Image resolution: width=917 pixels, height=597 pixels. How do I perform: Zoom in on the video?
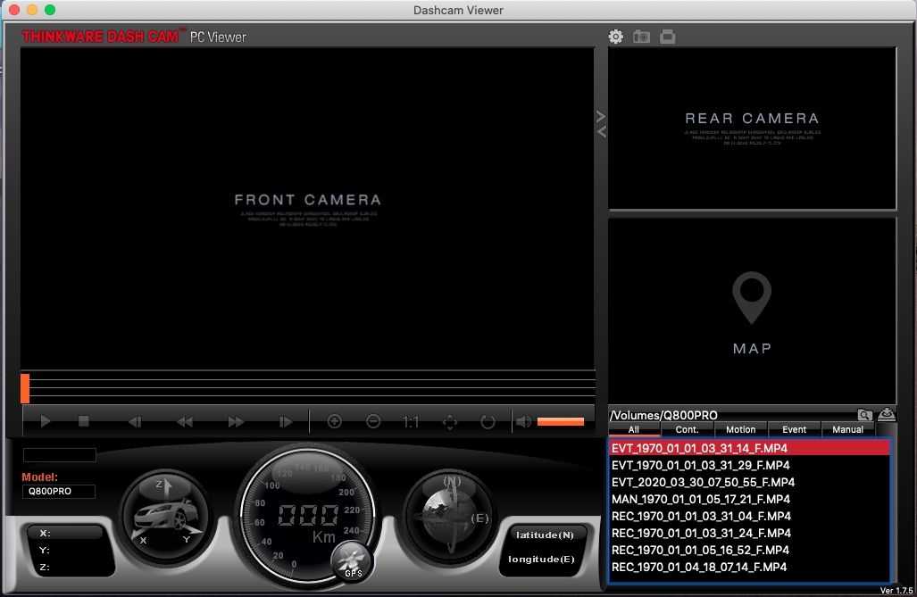pos(335,421)
